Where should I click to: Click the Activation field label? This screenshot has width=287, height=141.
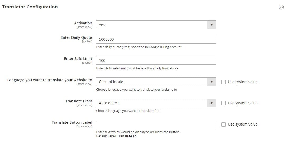(x=83, y=23)
